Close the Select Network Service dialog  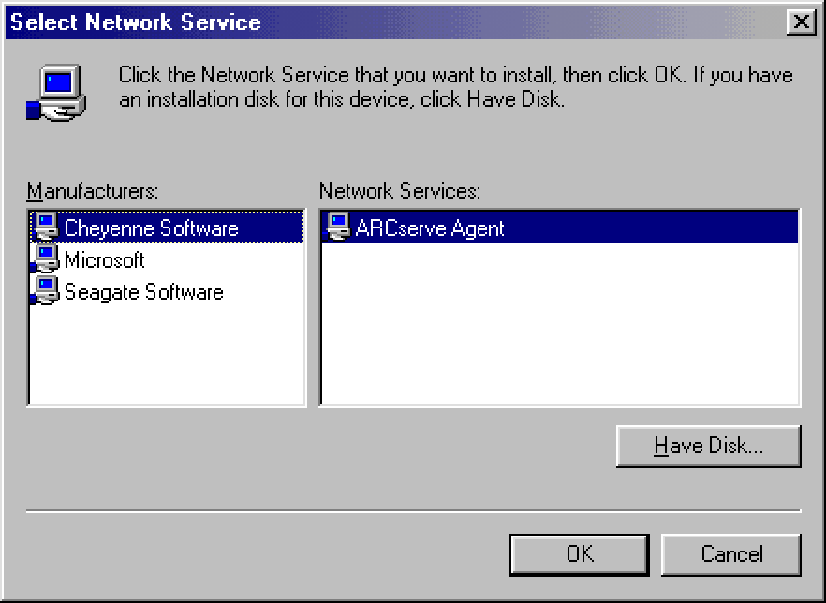point(802,22)
